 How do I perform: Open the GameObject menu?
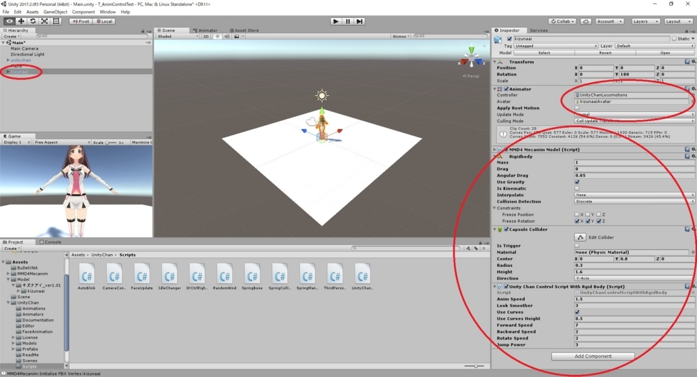[x=55, y=12]
